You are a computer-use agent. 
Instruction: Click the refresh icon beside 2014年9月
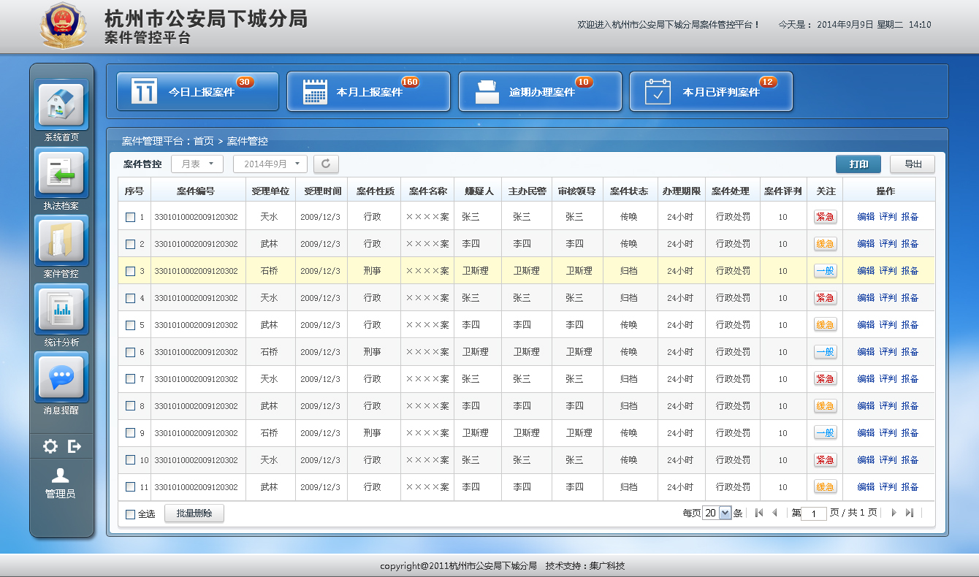tap(326, 164)
